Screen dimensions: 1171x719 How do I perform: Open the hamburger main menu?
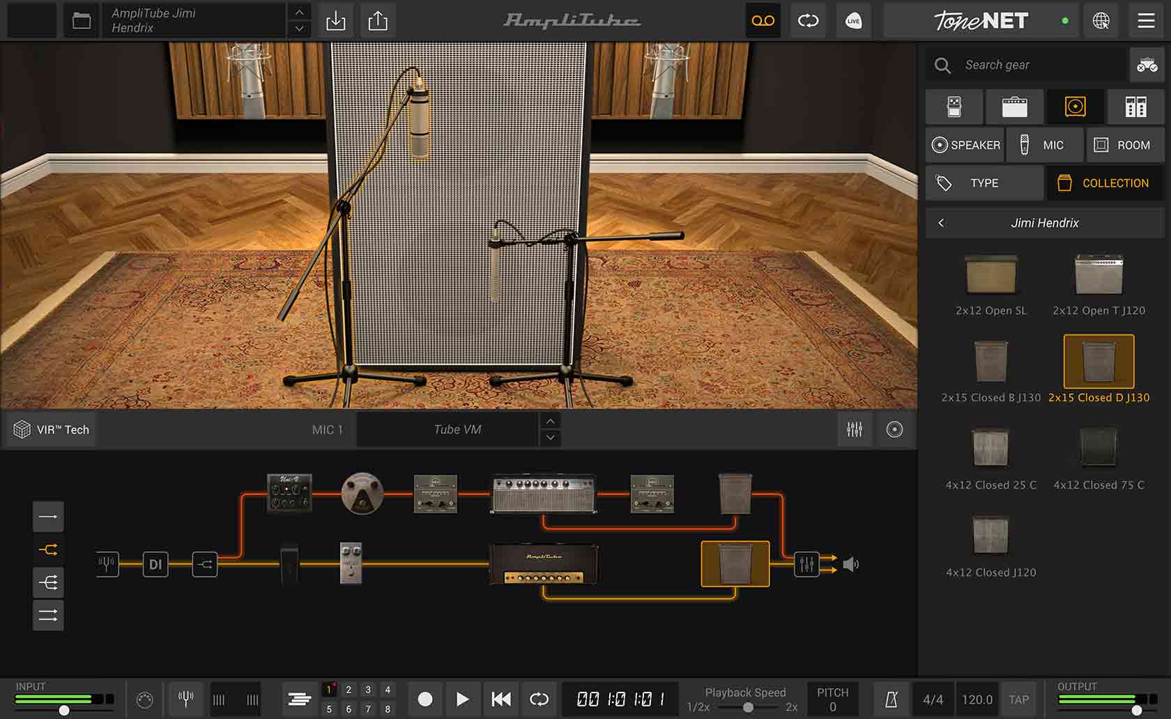click(1147, 21)
